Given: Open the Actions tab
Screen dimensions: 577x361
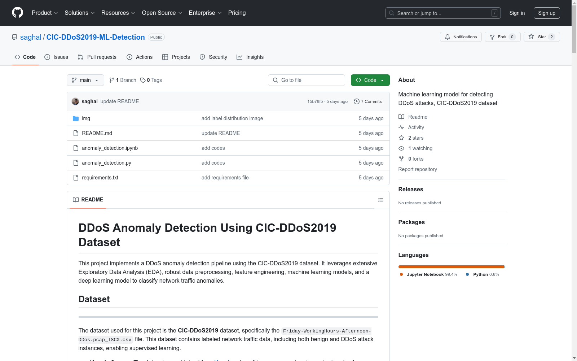Looking at the screenshot, I should pyautogui.click(x=140, y=57).
